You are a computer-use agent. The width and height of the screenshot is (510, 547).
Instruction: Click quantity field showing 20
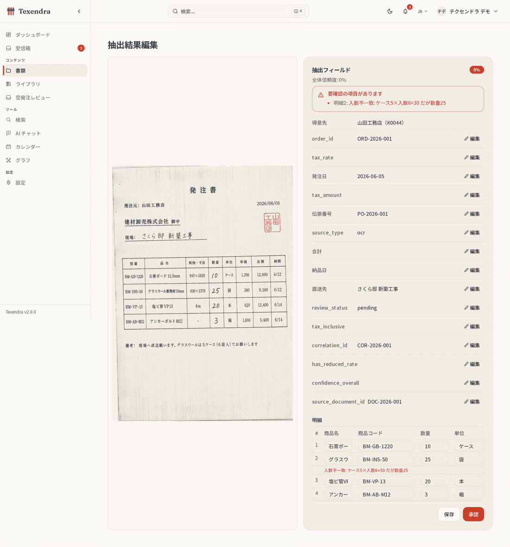[x=434, y=482]
